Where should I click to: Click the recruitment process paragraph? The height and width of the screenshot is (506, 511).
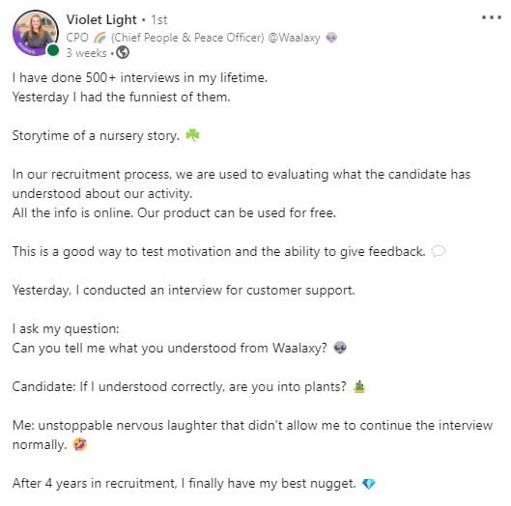point(241,193)
